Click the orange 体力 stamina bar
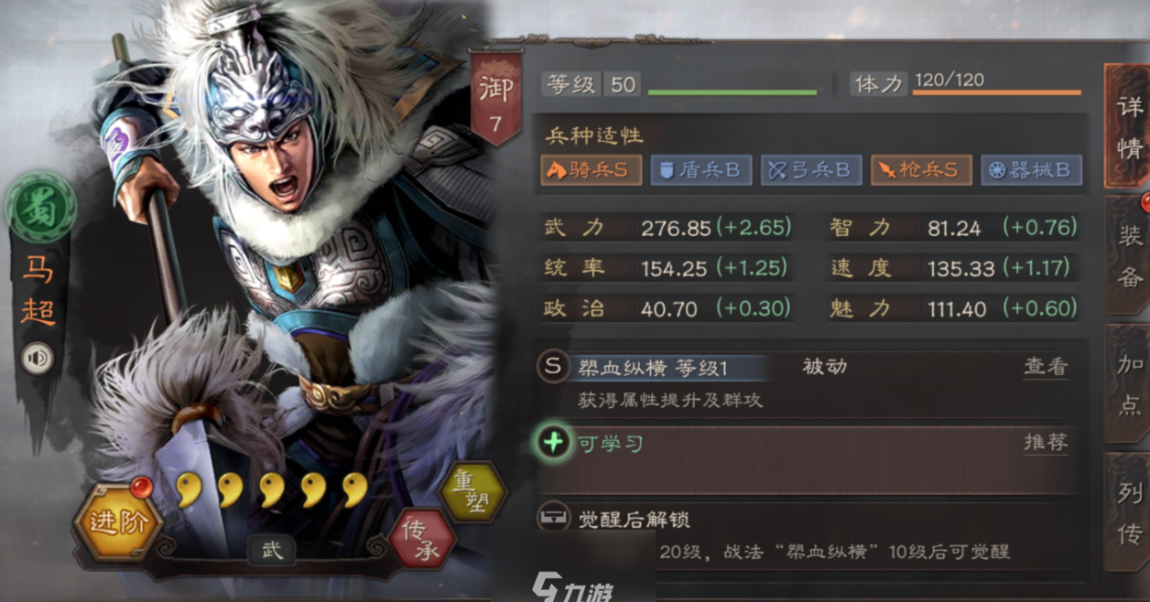 pyautogui.click(x=997, y=92)
